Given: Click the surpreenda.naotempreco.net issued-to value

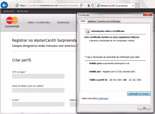Looking at the screenshot, I should [116, 64].
